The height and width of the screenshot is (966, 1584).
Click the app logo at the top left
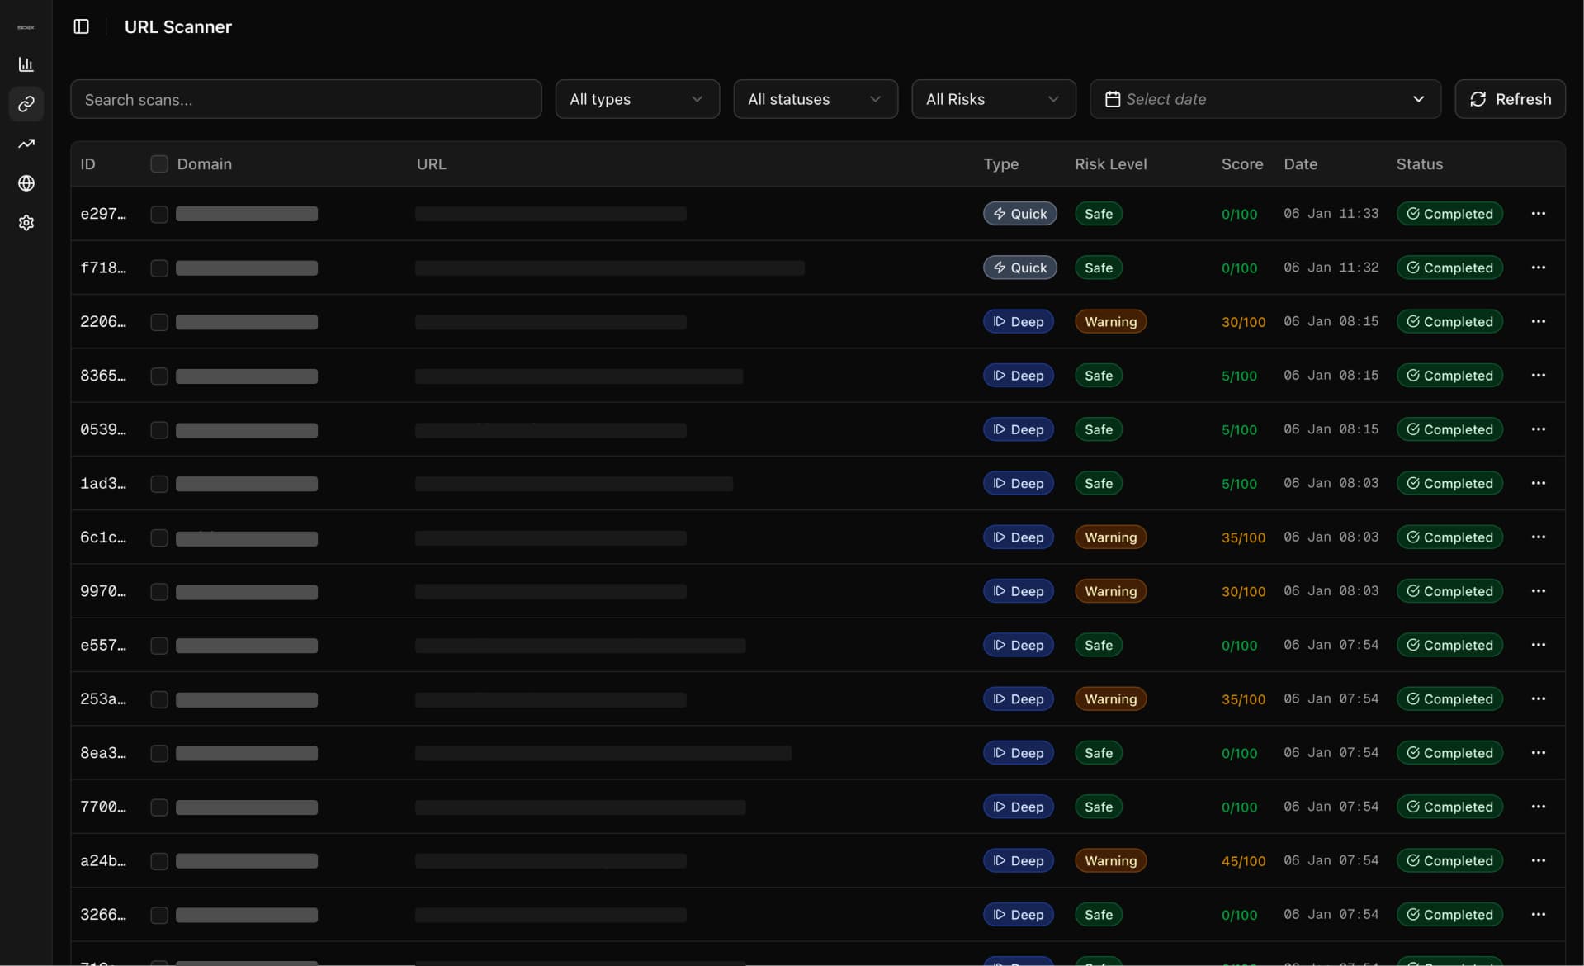(x=26, y=26)
